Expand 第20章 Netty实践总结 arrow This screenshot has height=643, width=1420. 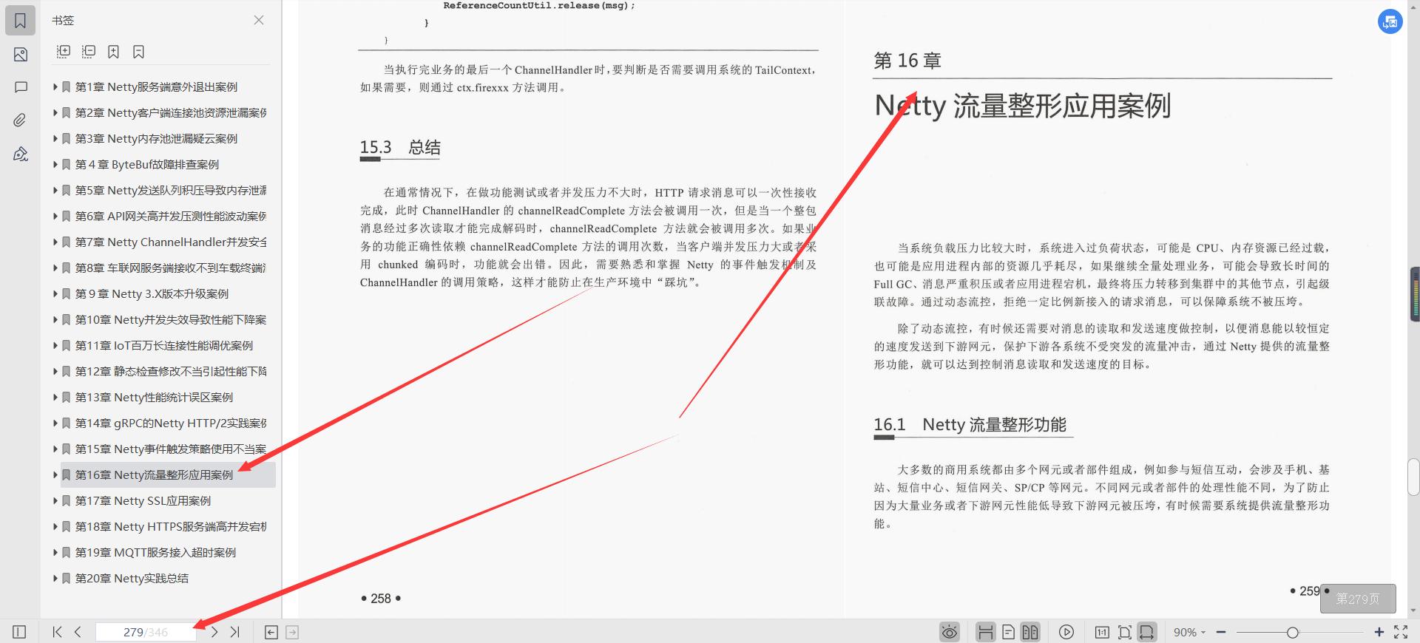coord(55,578)
